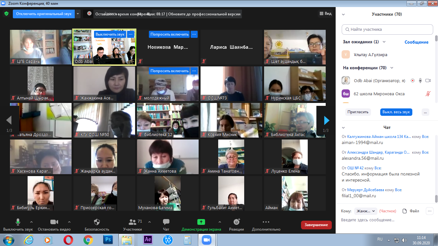Toggle muted mic for 62 школа Миронова
Viewport: 438px width, 246px height.
[x=428, y=94]
